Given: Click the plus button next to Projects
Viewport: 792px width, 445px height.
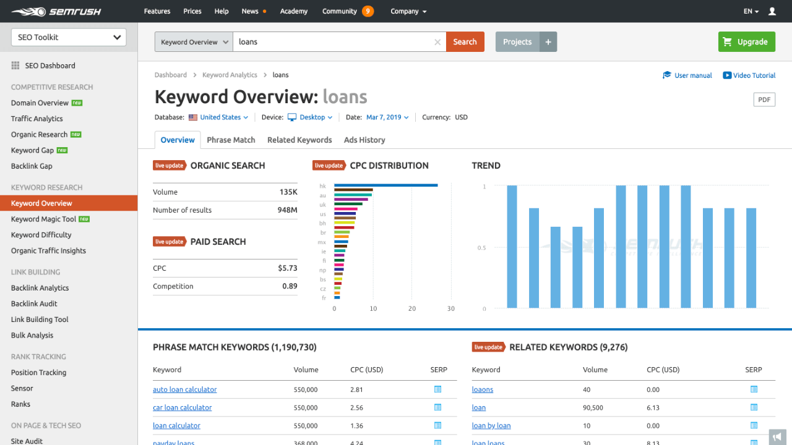Looking at the screenshot, I should pos(548,42).
